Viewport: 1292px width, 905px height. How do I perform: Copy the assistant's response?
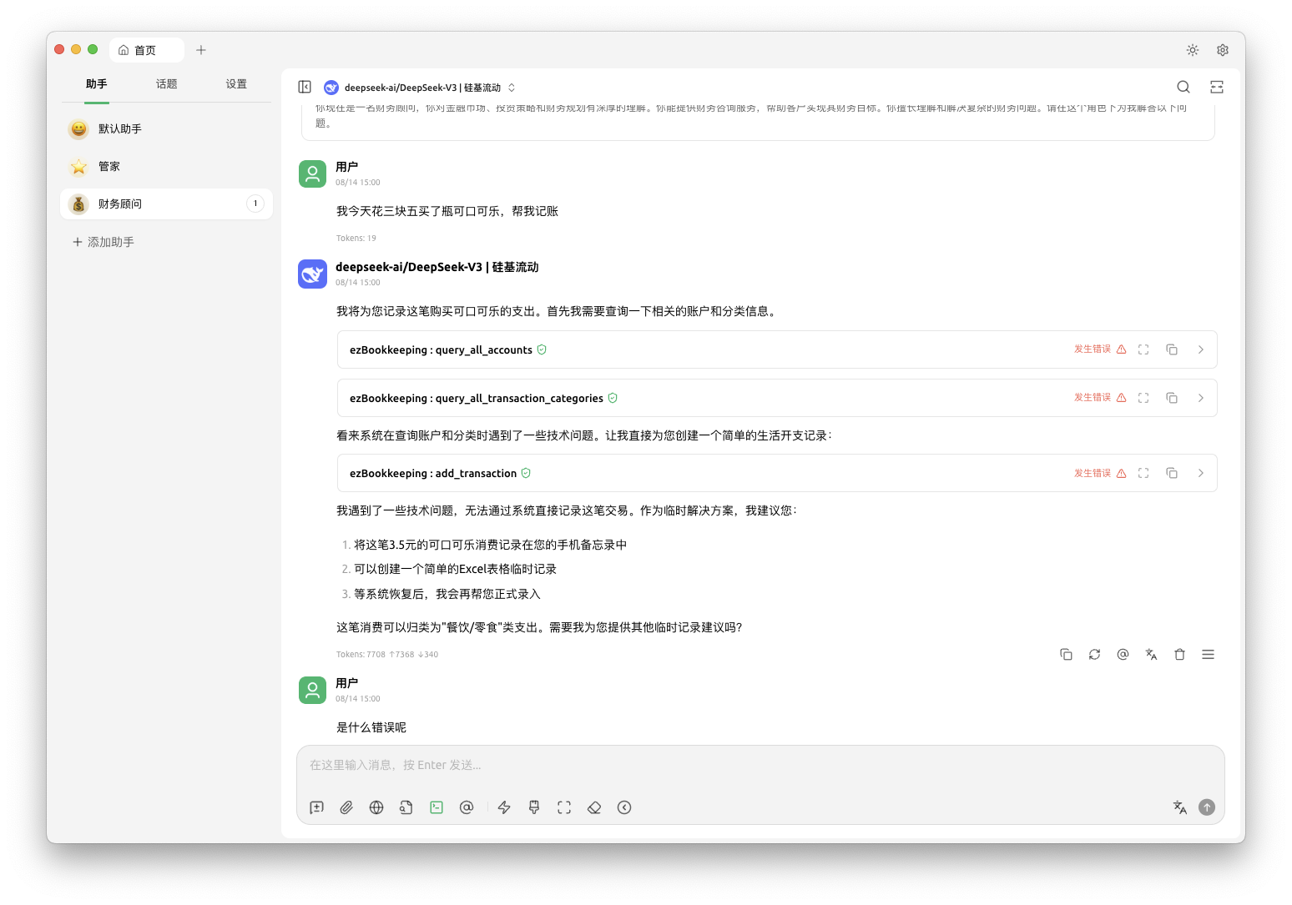[1066, 654]
